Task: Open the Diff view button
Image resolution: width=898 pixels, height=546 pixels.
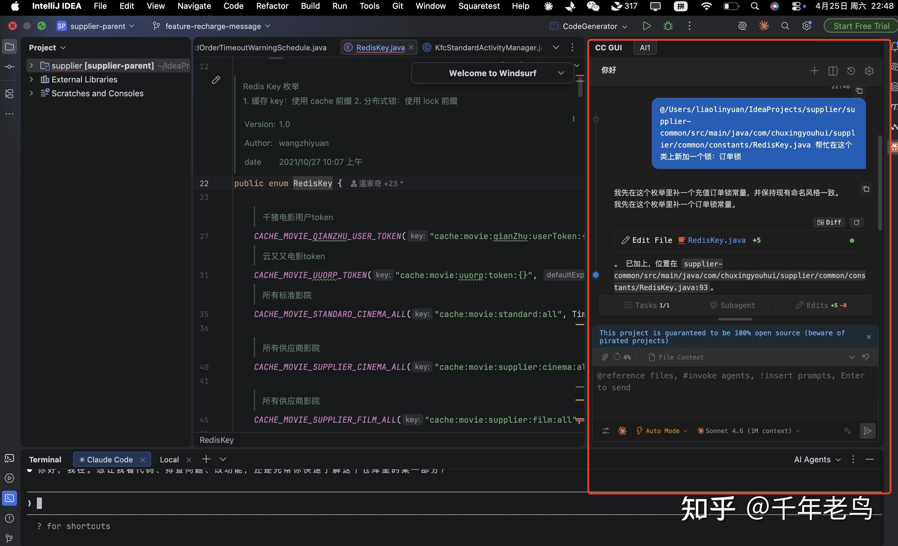Action: pos(829,222)
